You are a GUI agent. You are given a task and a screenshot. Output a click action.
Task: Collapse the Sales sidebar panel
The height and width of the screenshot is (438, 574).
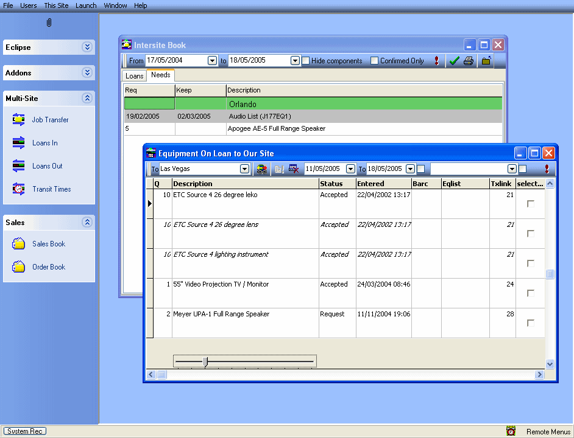87,222
